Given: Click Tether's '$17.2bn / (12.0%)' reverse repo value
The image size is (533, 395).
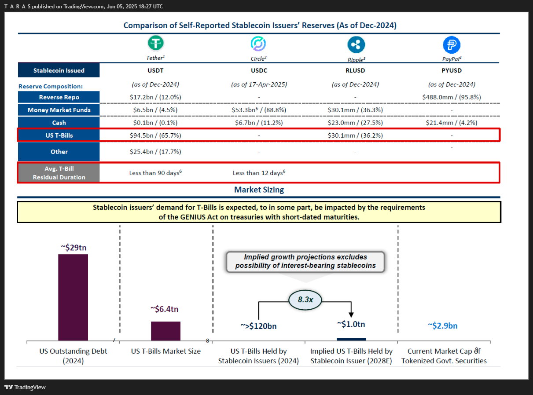Looking at the screenshot, I should (155, 97).
